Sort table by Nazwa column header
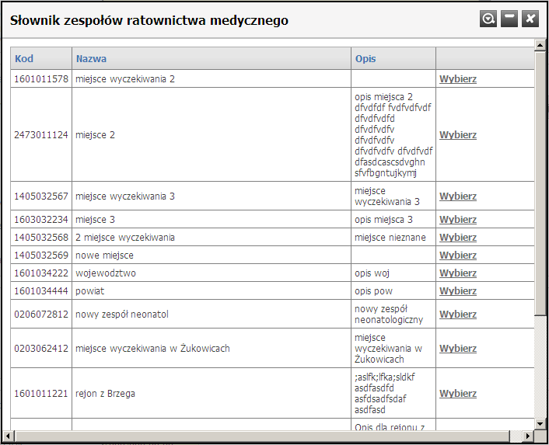 point(92,58)
